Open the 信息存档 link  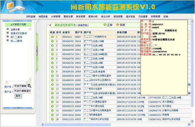pos(83,25)
